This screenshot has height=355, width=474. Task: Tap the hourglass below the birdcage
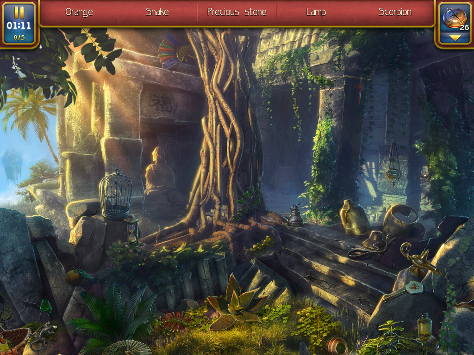coord(133,231)
